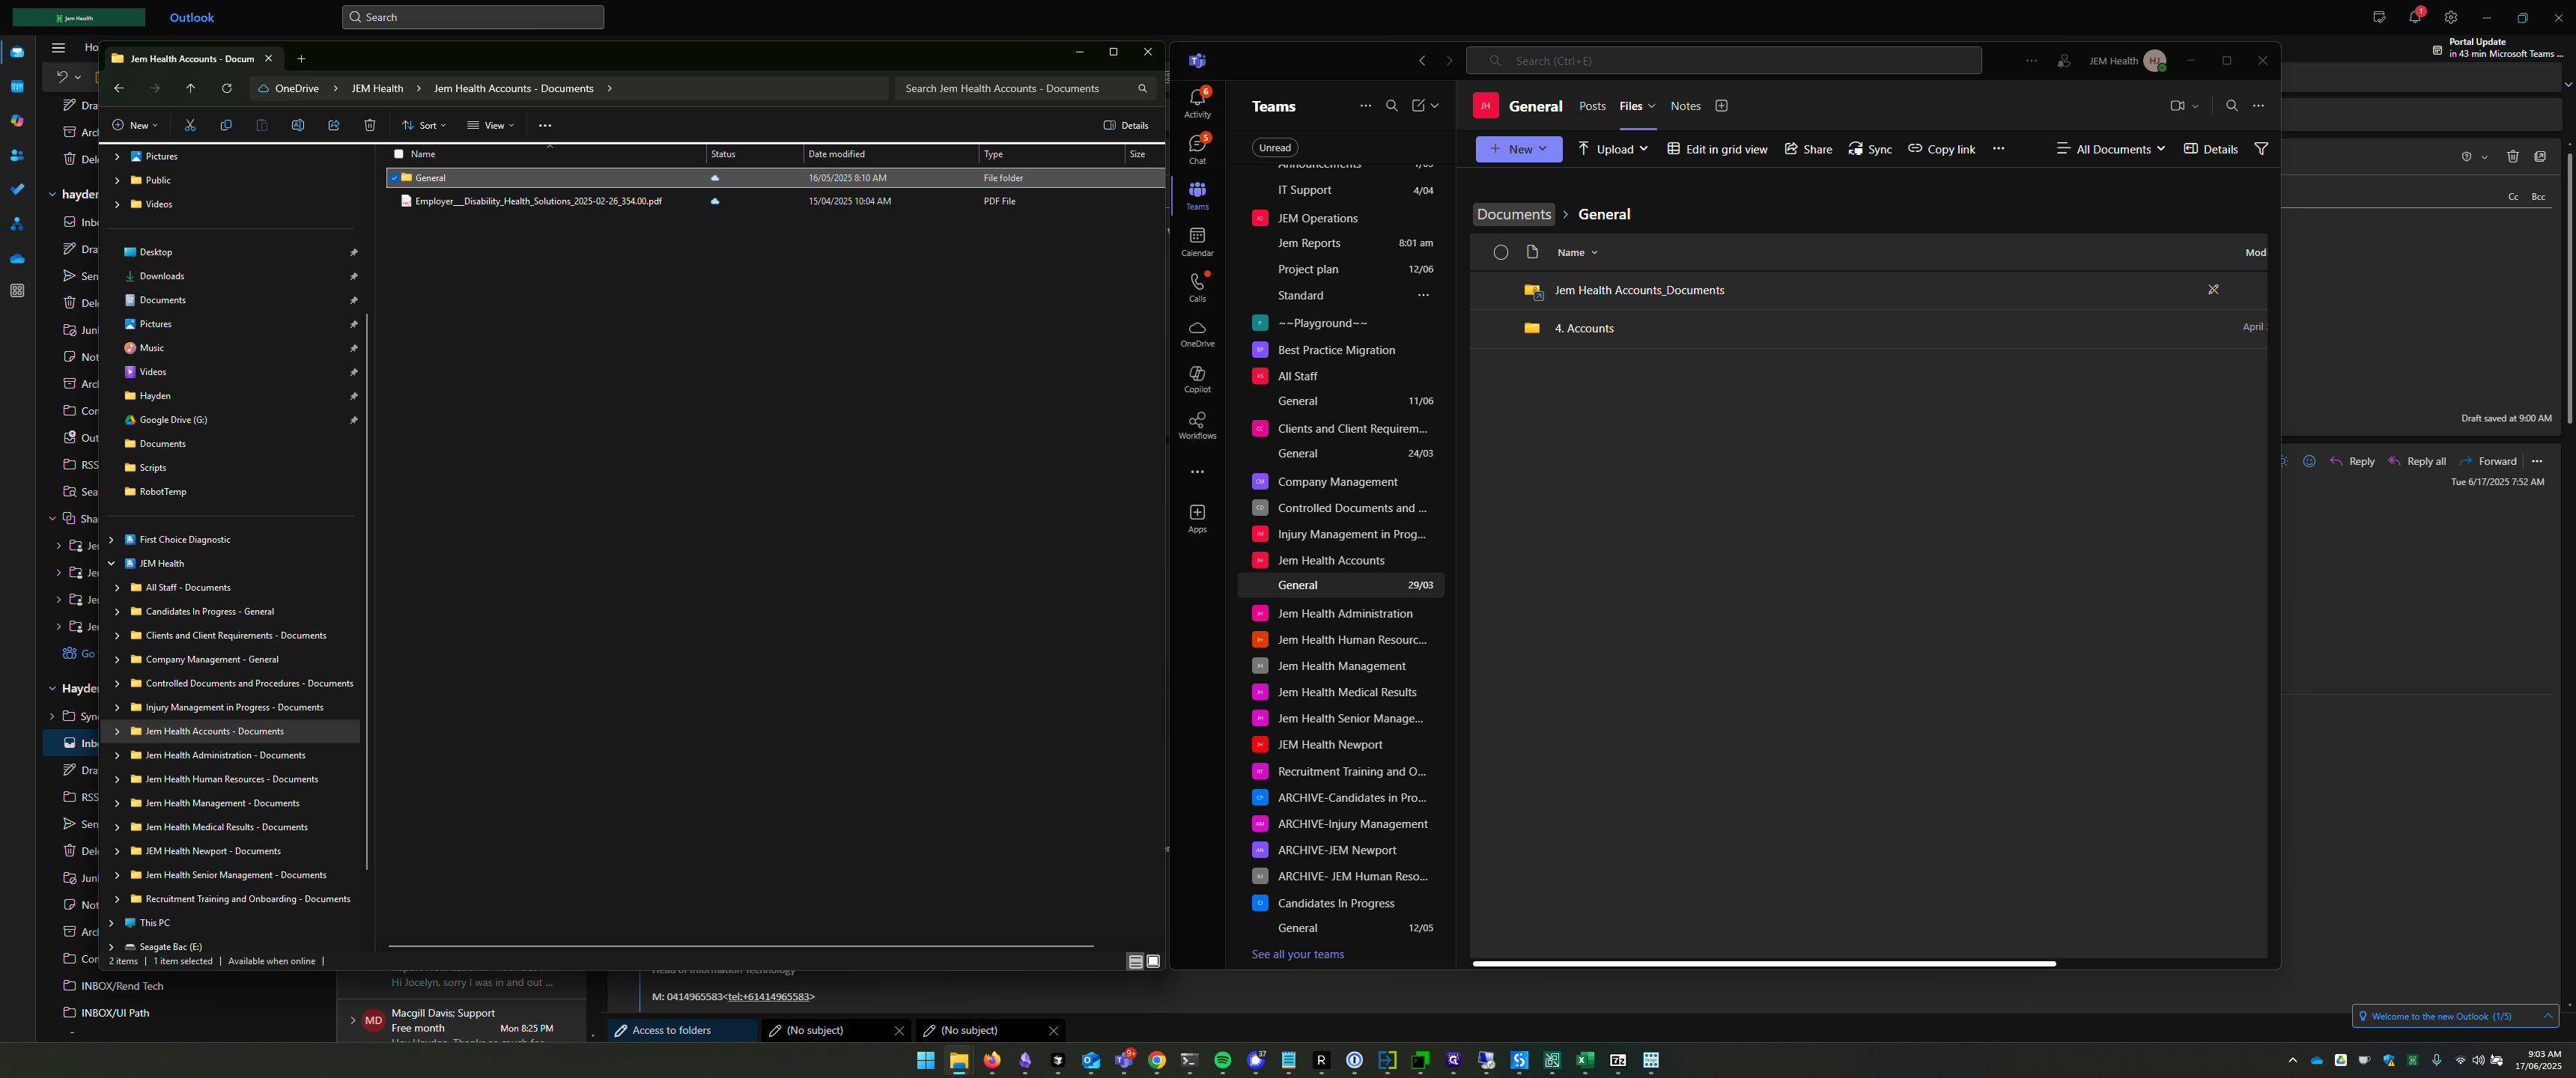Expand the Pictures folder in navigation tree
2576x1078 pixels.
coord(117,156)
